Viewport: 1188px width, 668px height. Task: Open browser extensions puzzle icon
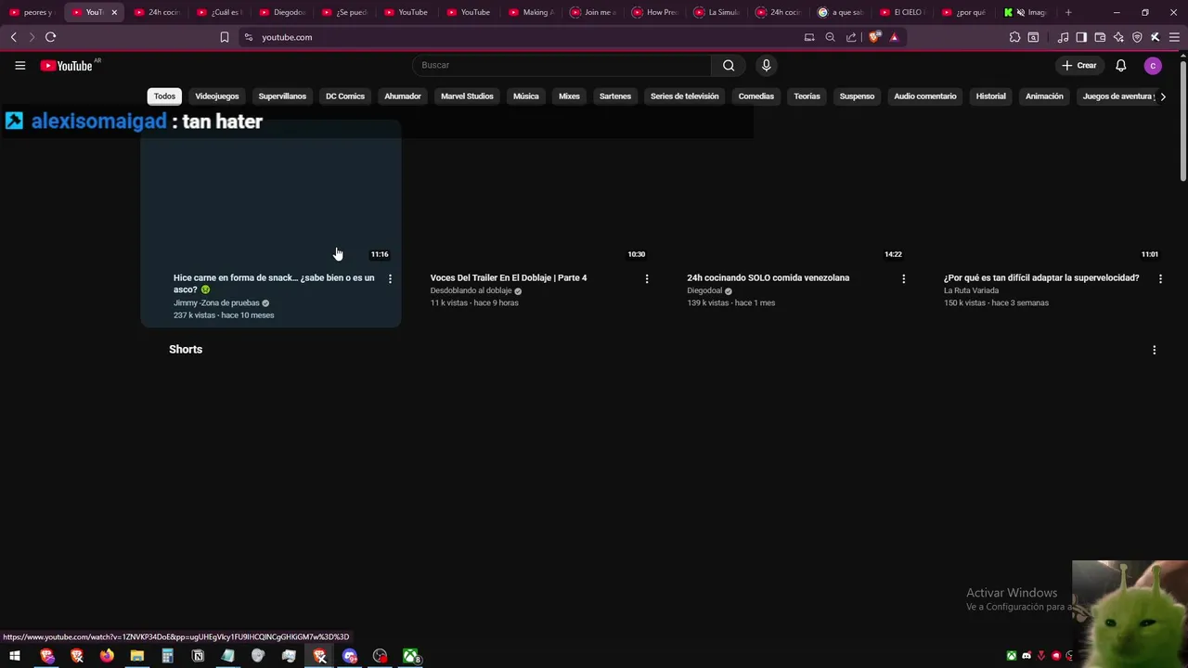1014,37
